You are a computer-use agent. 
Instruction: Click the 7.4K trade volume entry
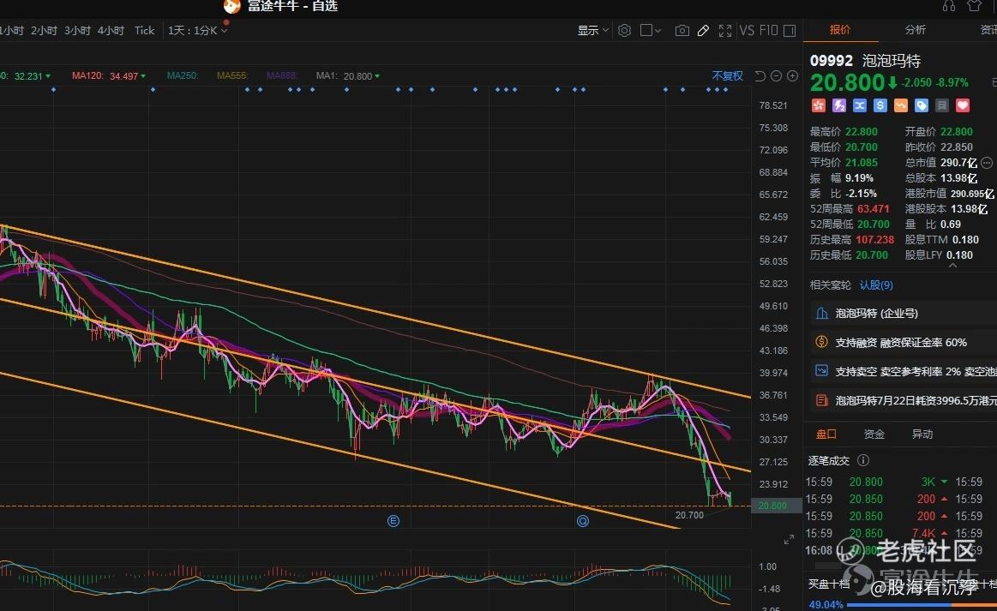click(x=924, y=533)
